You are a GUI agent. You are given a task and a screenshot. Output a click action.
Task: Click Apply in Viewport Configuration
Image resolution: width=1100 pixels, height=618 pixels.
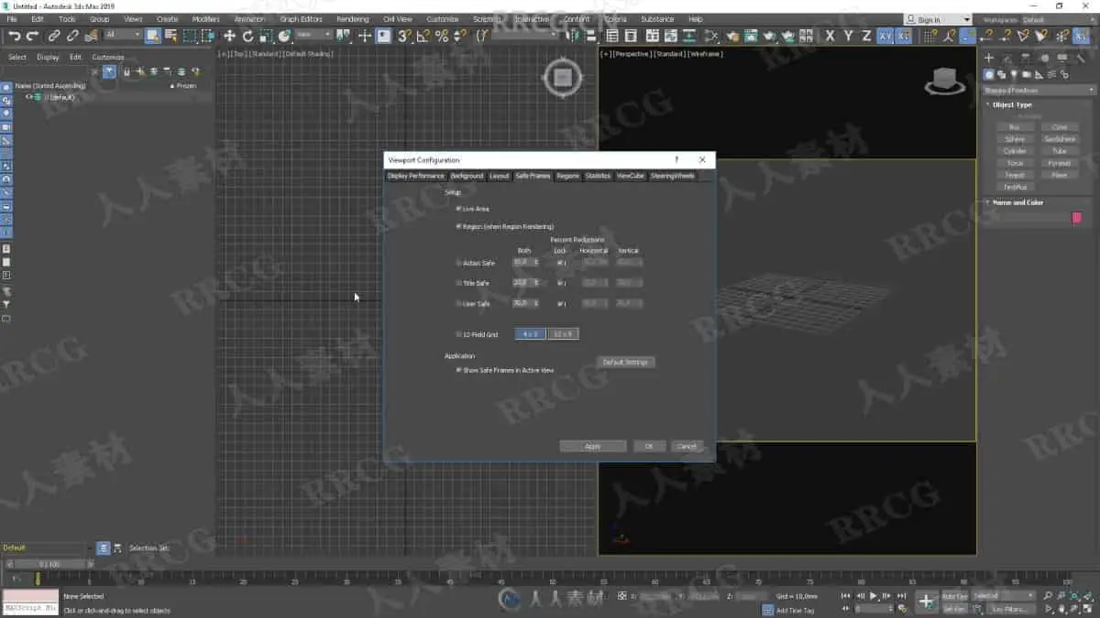coord(592,446)
